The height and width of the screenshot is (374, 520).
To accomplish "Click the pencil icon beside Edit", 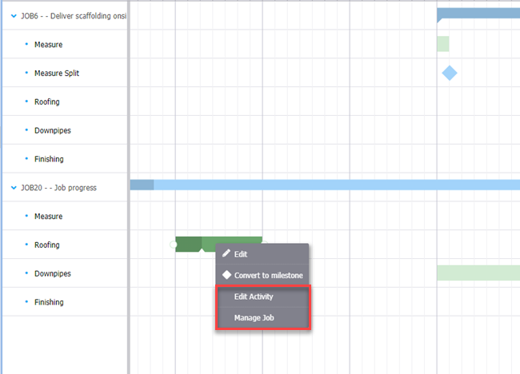I will (226, 253).
